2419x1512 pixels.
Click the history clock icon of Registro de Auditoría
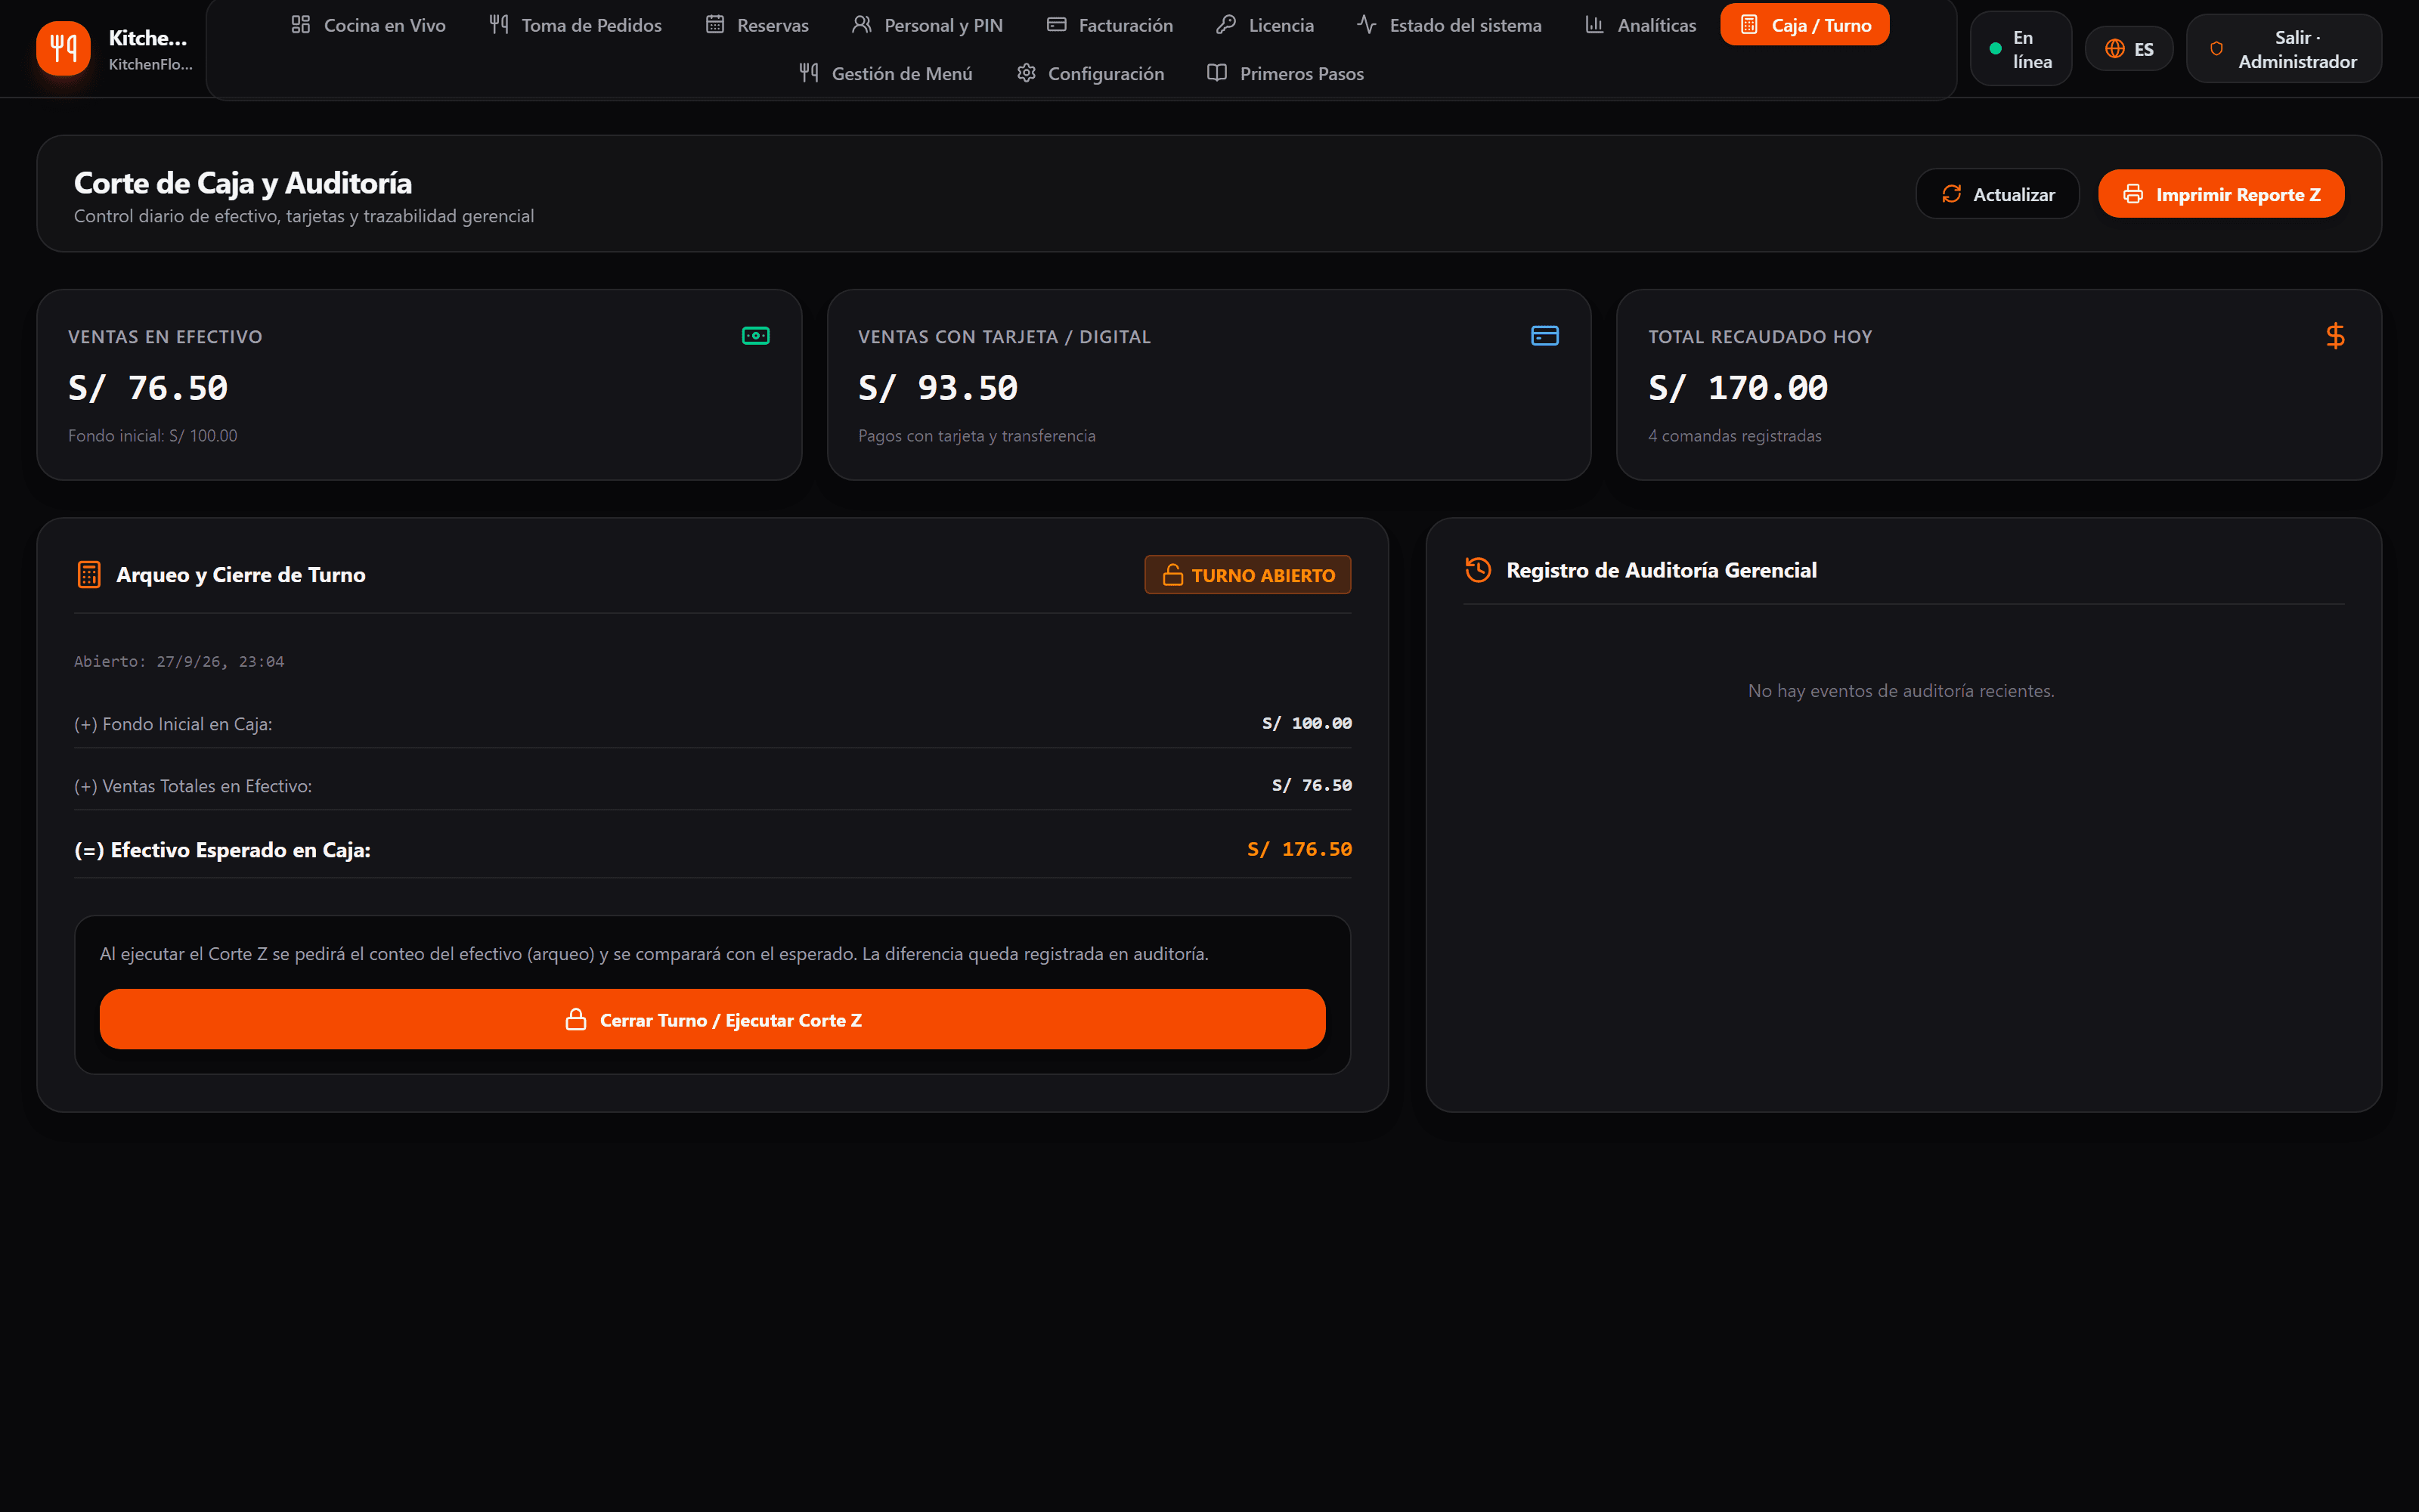coord(1477,570)
